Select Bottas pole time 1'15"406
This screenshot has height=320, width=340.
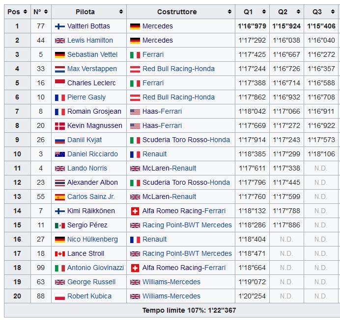tap(321, 26)
